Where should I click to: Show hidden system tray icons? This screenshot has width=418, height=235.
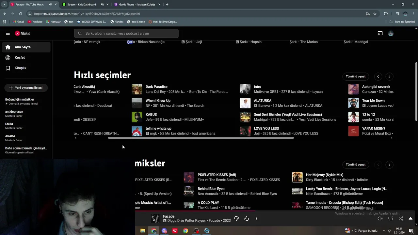[x=384, y=231]
